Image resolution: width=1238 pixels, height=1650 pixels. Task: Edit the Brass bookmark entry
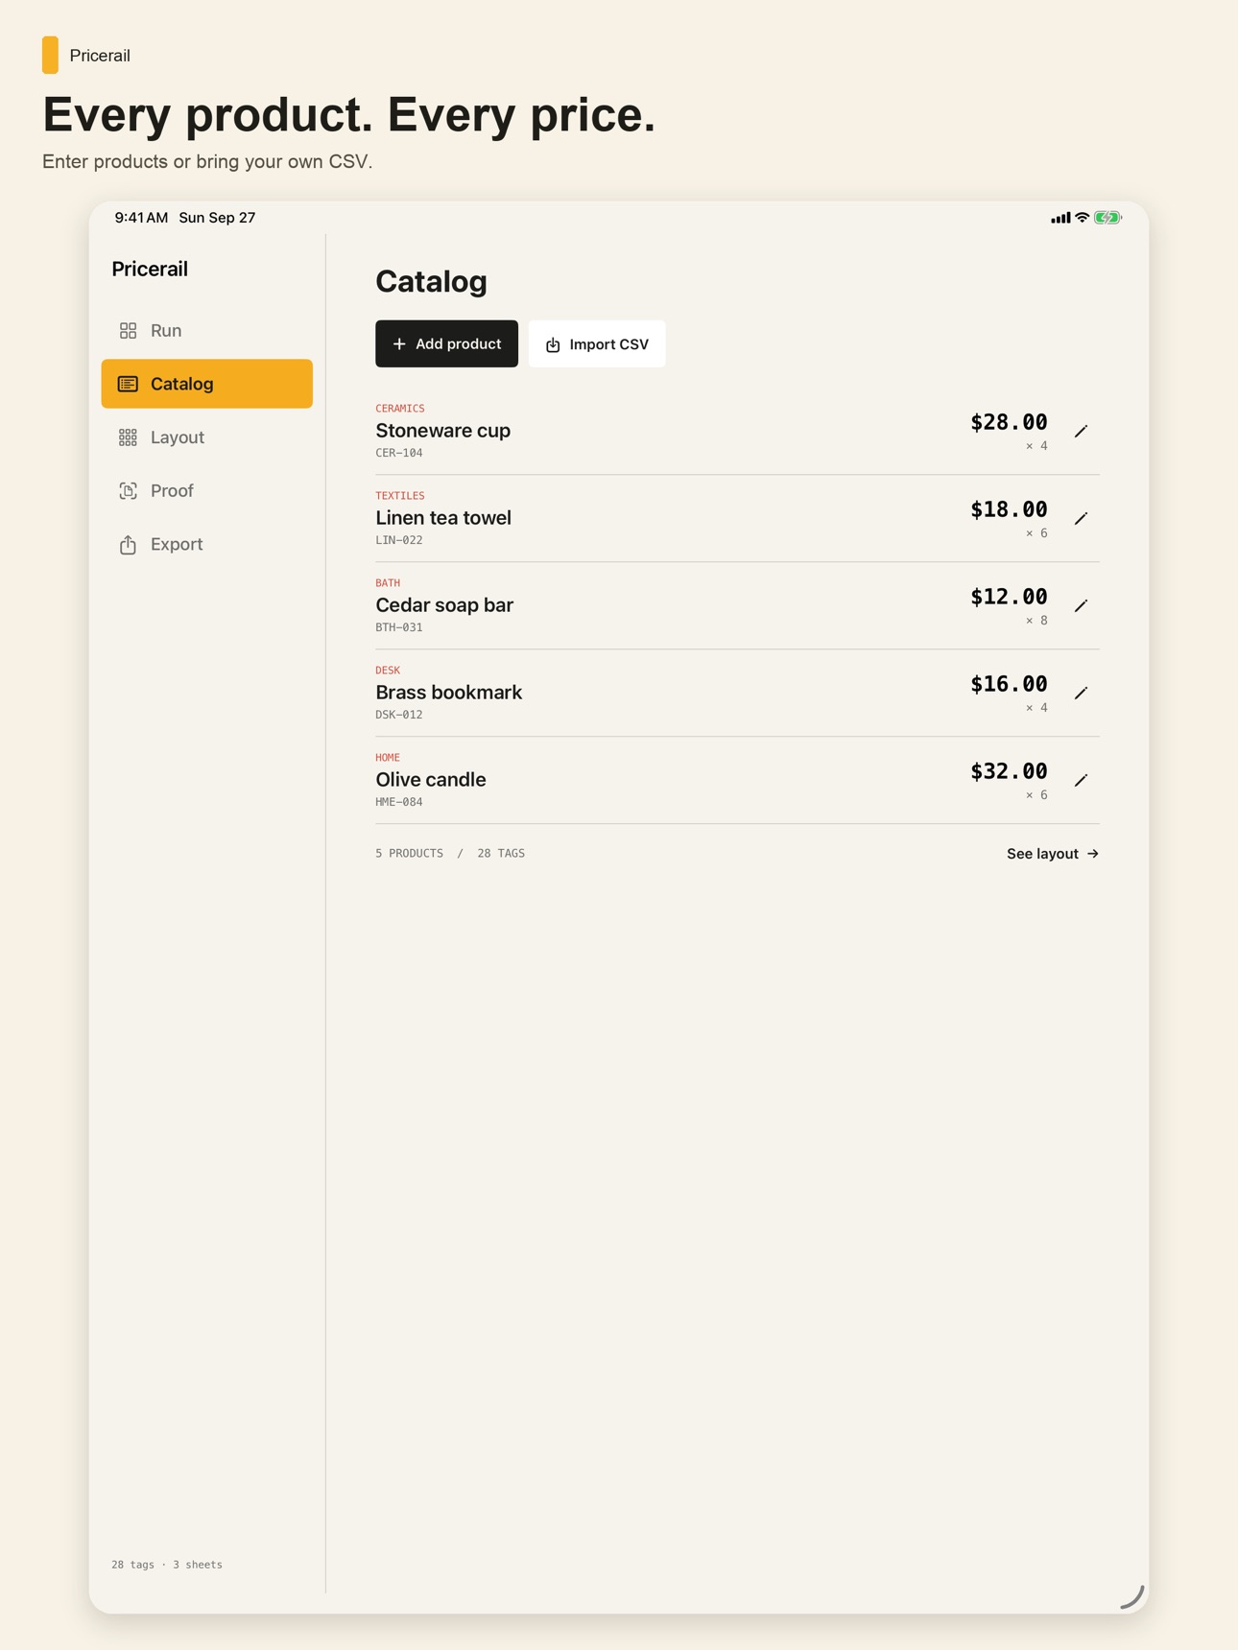1081,694
